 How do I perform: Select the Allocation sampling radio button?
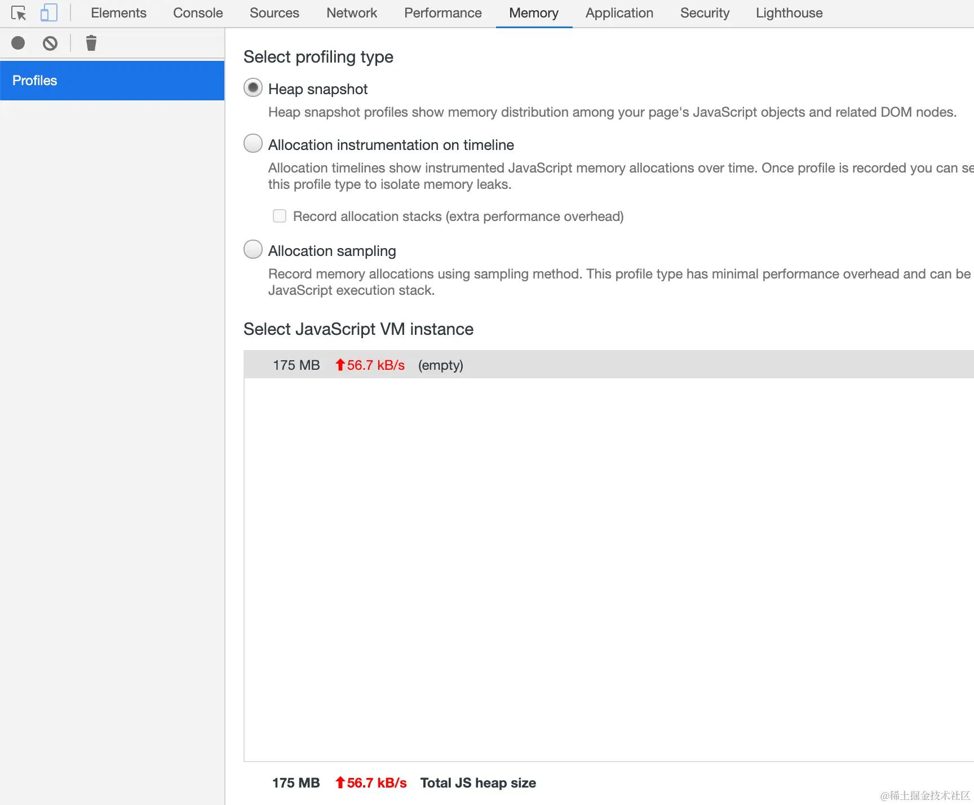253,250
